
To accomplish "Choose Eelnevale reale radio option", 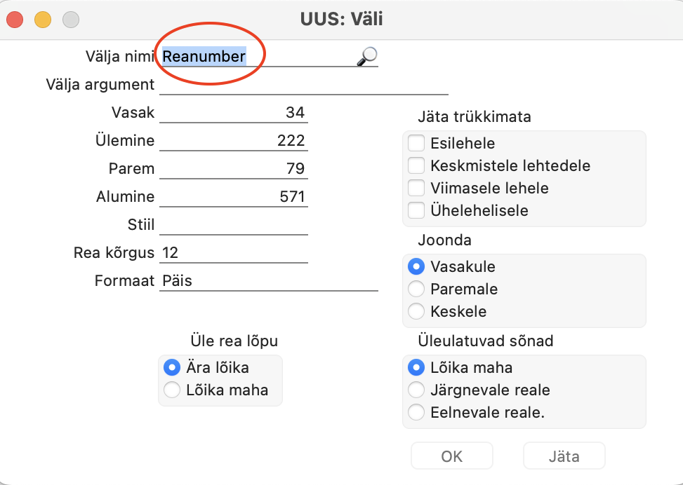I will click(416, 412).
